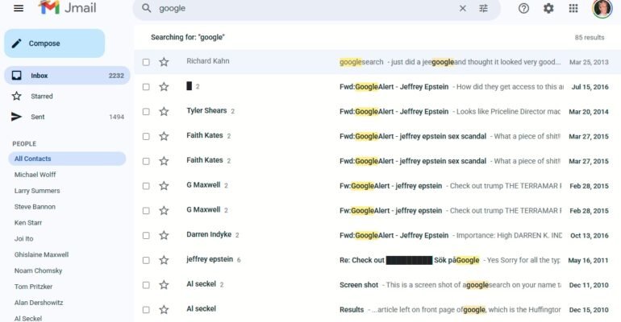
Task: Open the "Screen shot" email subject
Action: [x=359, y=285]
